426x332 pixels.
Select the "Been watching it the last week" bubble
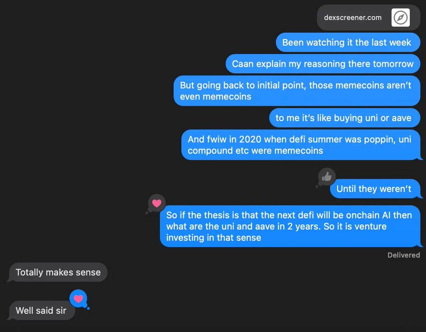coord(346,43)
